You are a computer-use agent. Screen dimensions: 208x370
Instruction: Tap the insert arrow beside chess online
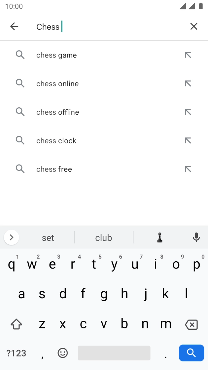click(x=188, y=83)
